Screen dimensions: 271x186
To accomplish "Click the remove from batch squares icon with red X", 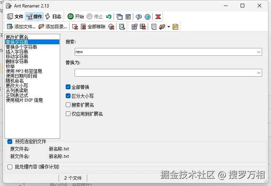I will (x=143, y=27).
